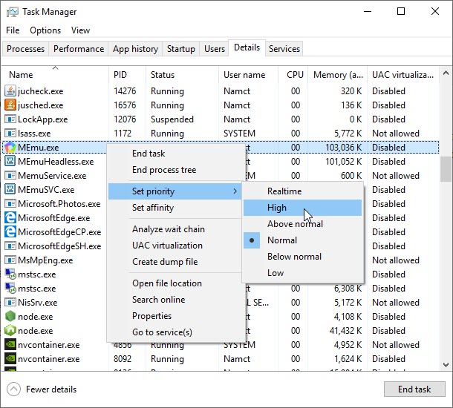453x408 pixels.
Task: Click the MicrosoftEdge.exe Edge icon
Action: [x=10, y=218]
